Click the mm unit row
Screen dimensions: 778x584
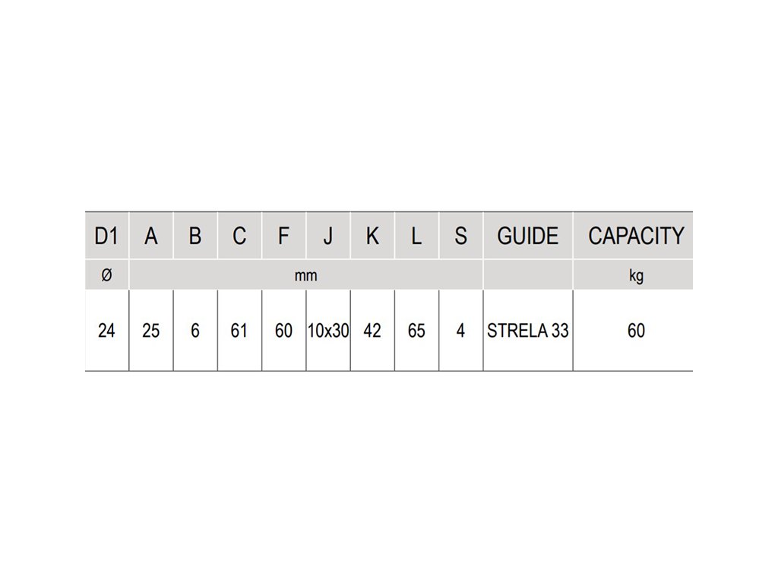[305, 275]
